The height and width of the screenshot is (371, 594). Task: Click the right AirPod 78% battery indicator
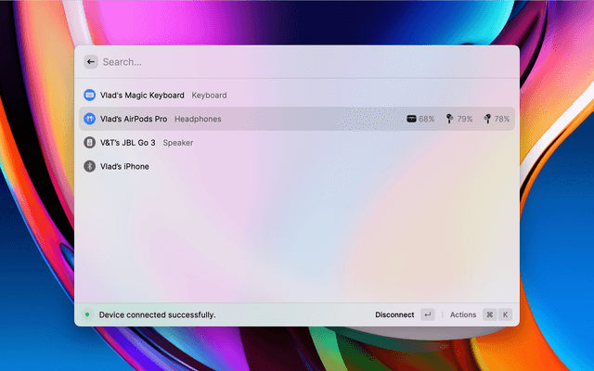click(497, 119)
